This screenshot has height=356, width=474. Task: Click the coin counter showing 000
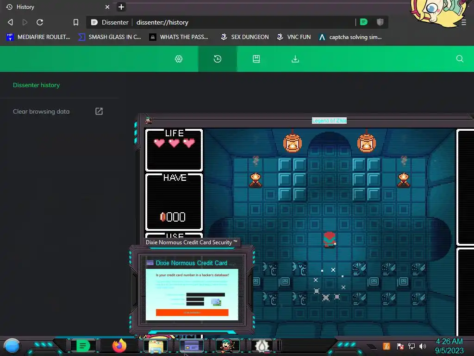(173, 217)
